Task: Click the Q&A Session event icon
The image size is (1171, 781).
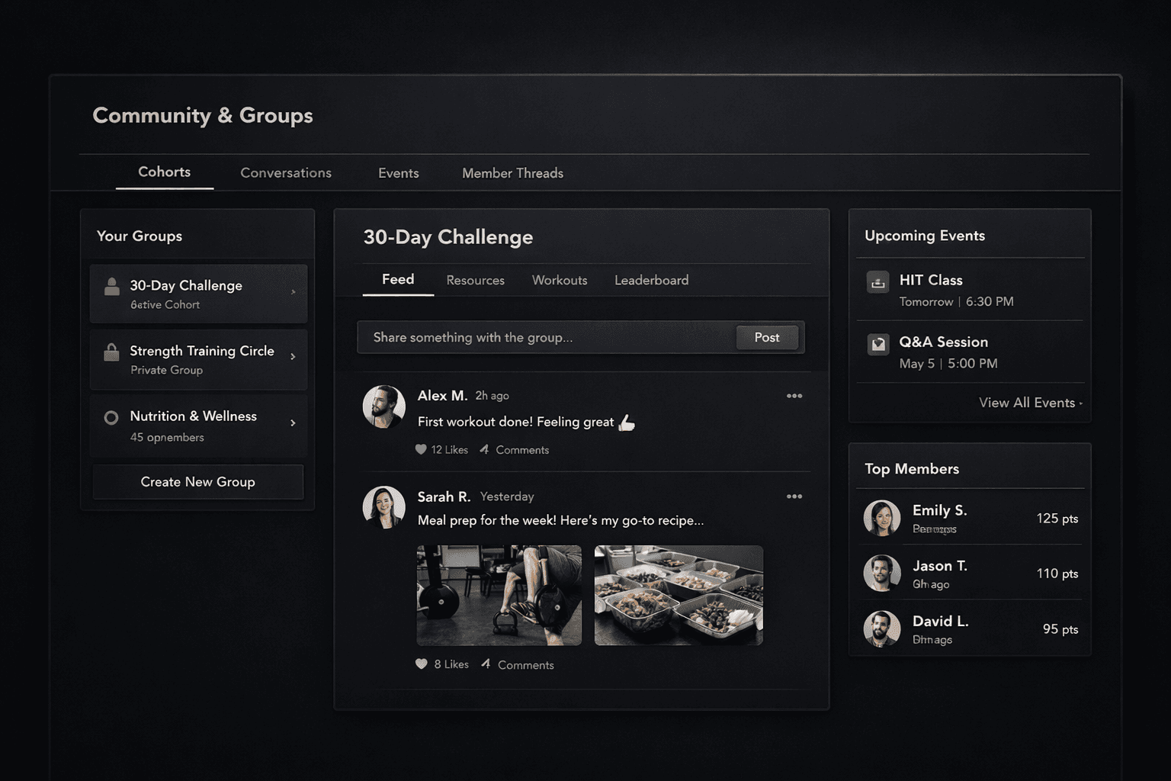Action: coord(877,344)
